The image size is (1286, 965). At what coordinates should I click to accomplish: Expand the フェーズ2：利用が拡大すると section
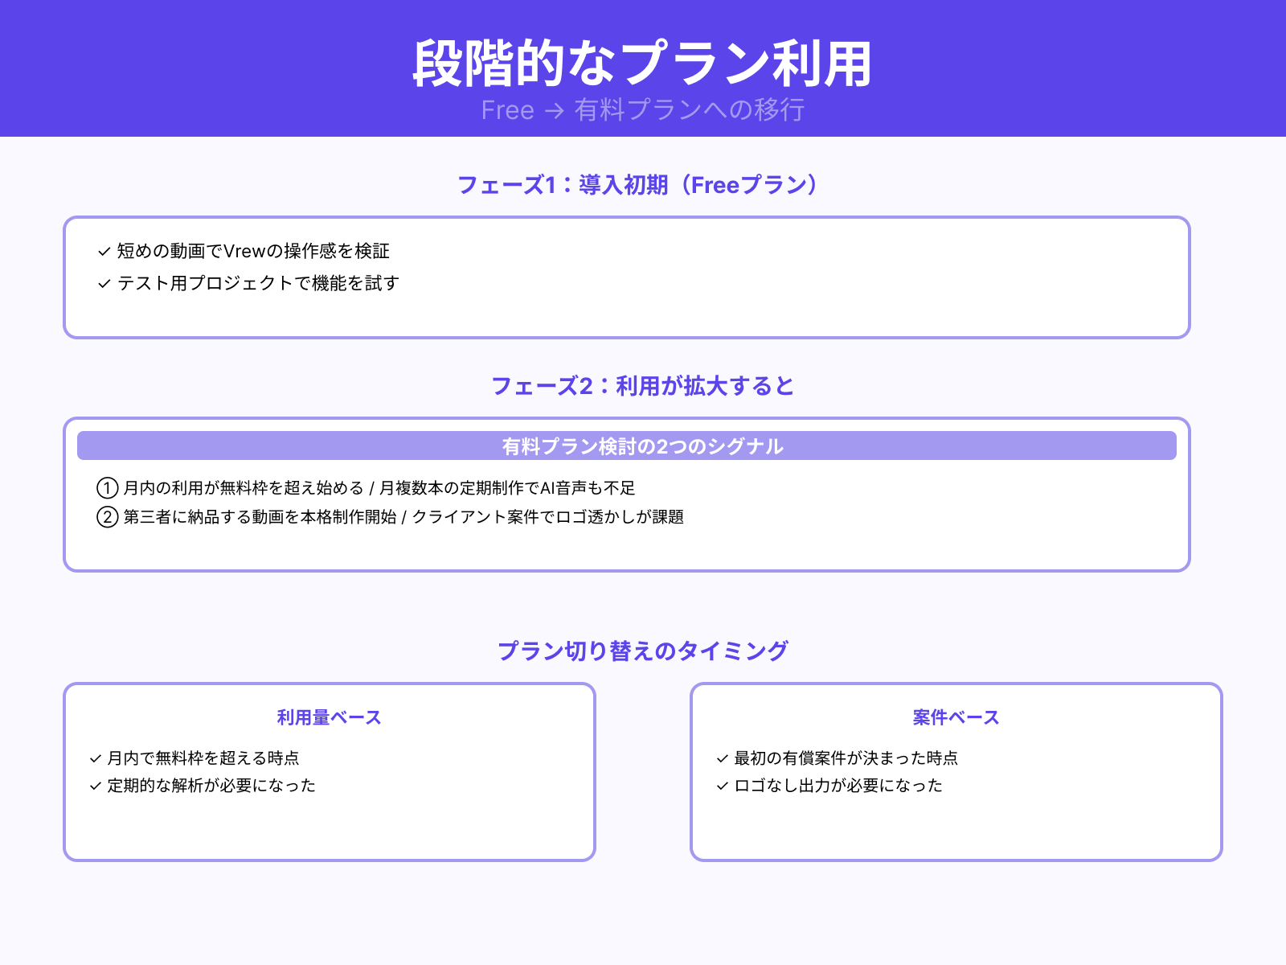tap(643, 386)
